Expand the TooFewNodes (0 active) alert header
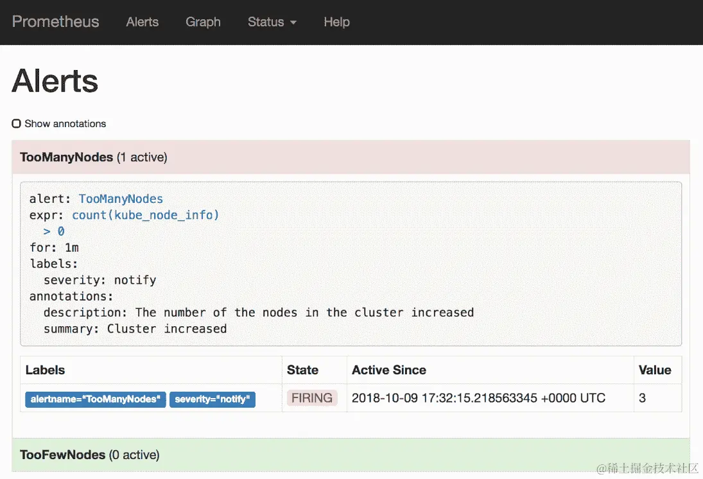The width and height of the screenshot is (703, 479). pos(351,455)
